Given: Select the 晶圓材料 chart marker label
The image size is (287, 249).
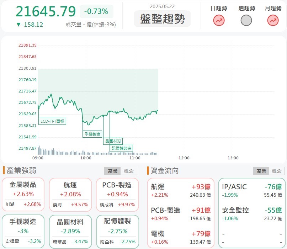Looking at the screenshot, I should click(x=113, y=141).
